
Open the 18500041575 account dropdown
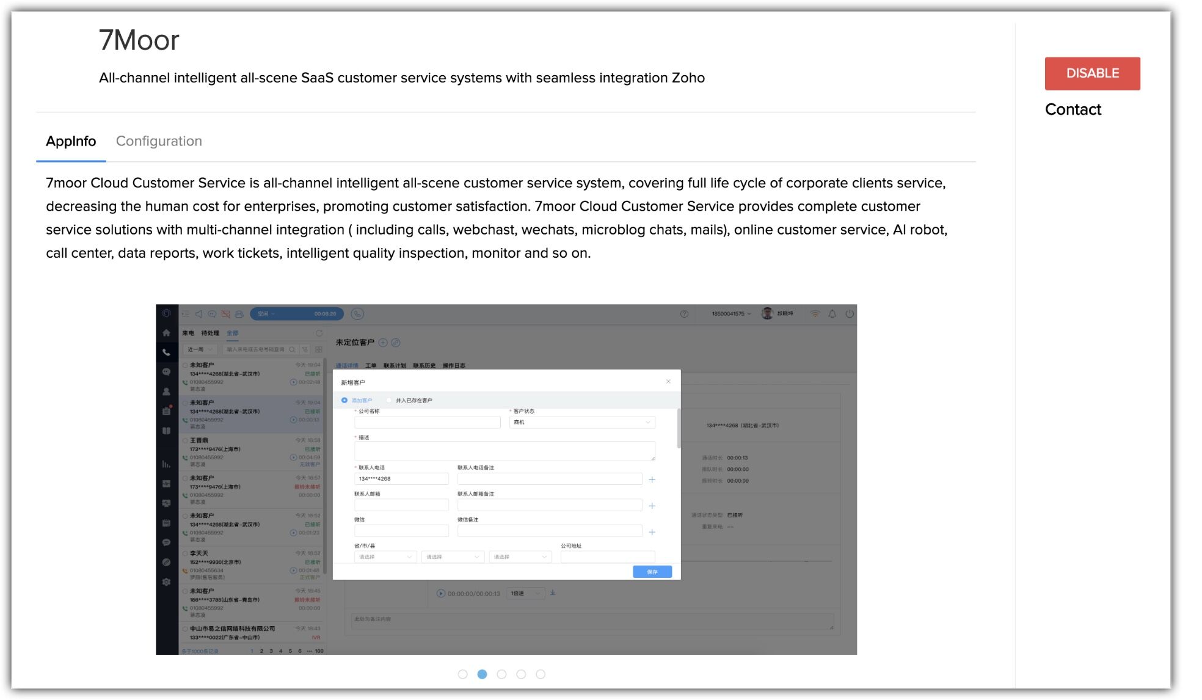click(x=731, y=314)
